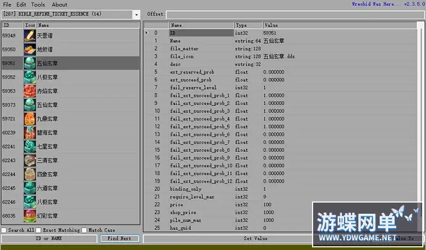This screenshot has width=426, height=250.
Task: Click the icon in row 59373
Action: [30, 105]
